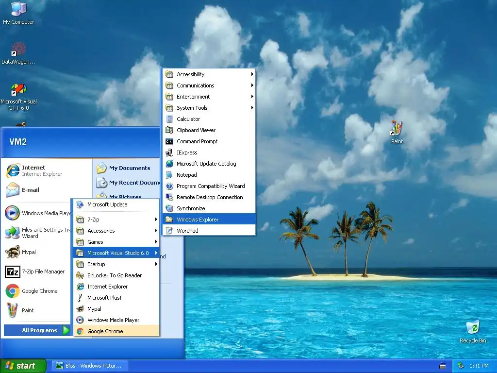This screenshot has width=497, height=373.
Task: Select Windows Media Player in All Programs list
Action: [x=116, y=320]
